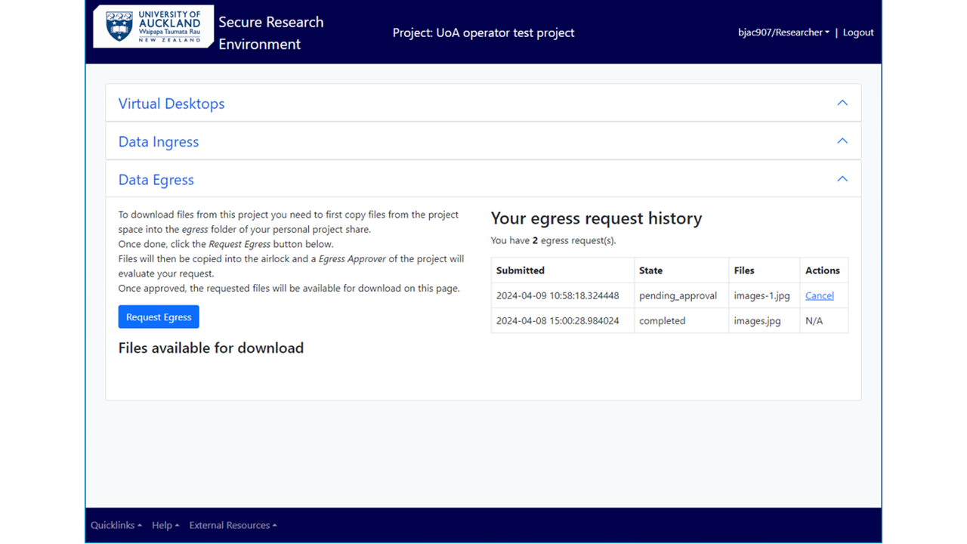Toggle the Data Ingress chevron
Viewport: 967px width, 544px height.
pos(842,141)
